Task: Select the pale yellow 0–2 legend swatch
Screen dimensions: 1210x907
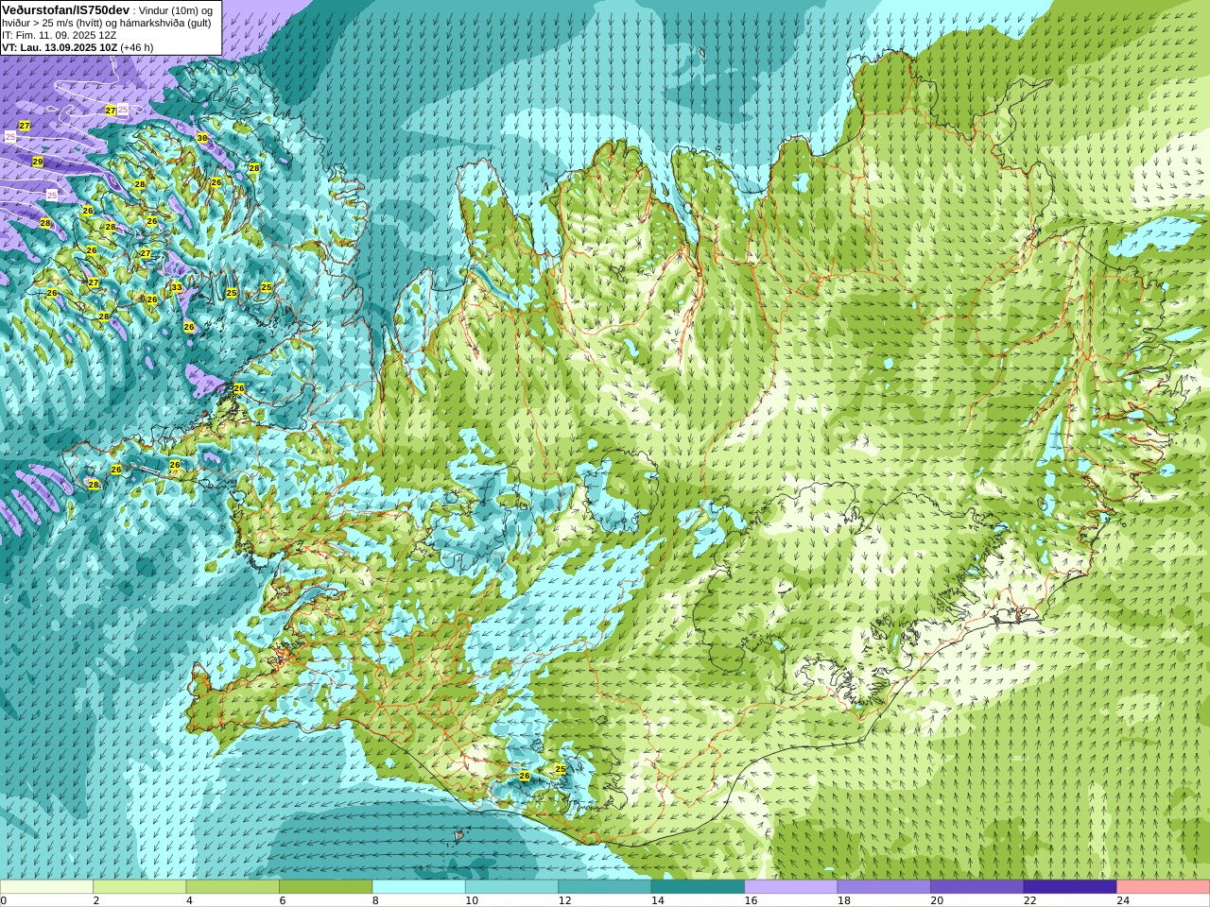Action: click(x=47, y=887)
